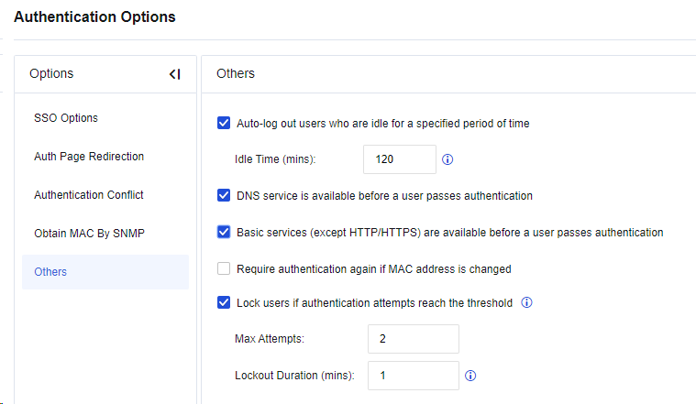The image size is (696, 404).
Task: Go to Authentication Conflict settings
Action: (x=89, y=195)
